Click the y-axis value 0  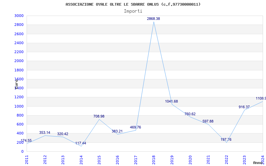pyautogui.click(x=22, y=152)
